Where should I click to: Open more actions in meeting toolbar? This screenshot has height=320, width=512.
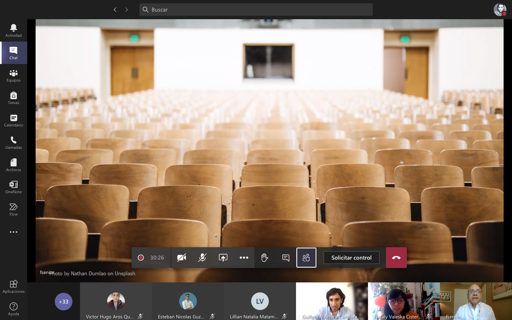(x=244, y=258)
